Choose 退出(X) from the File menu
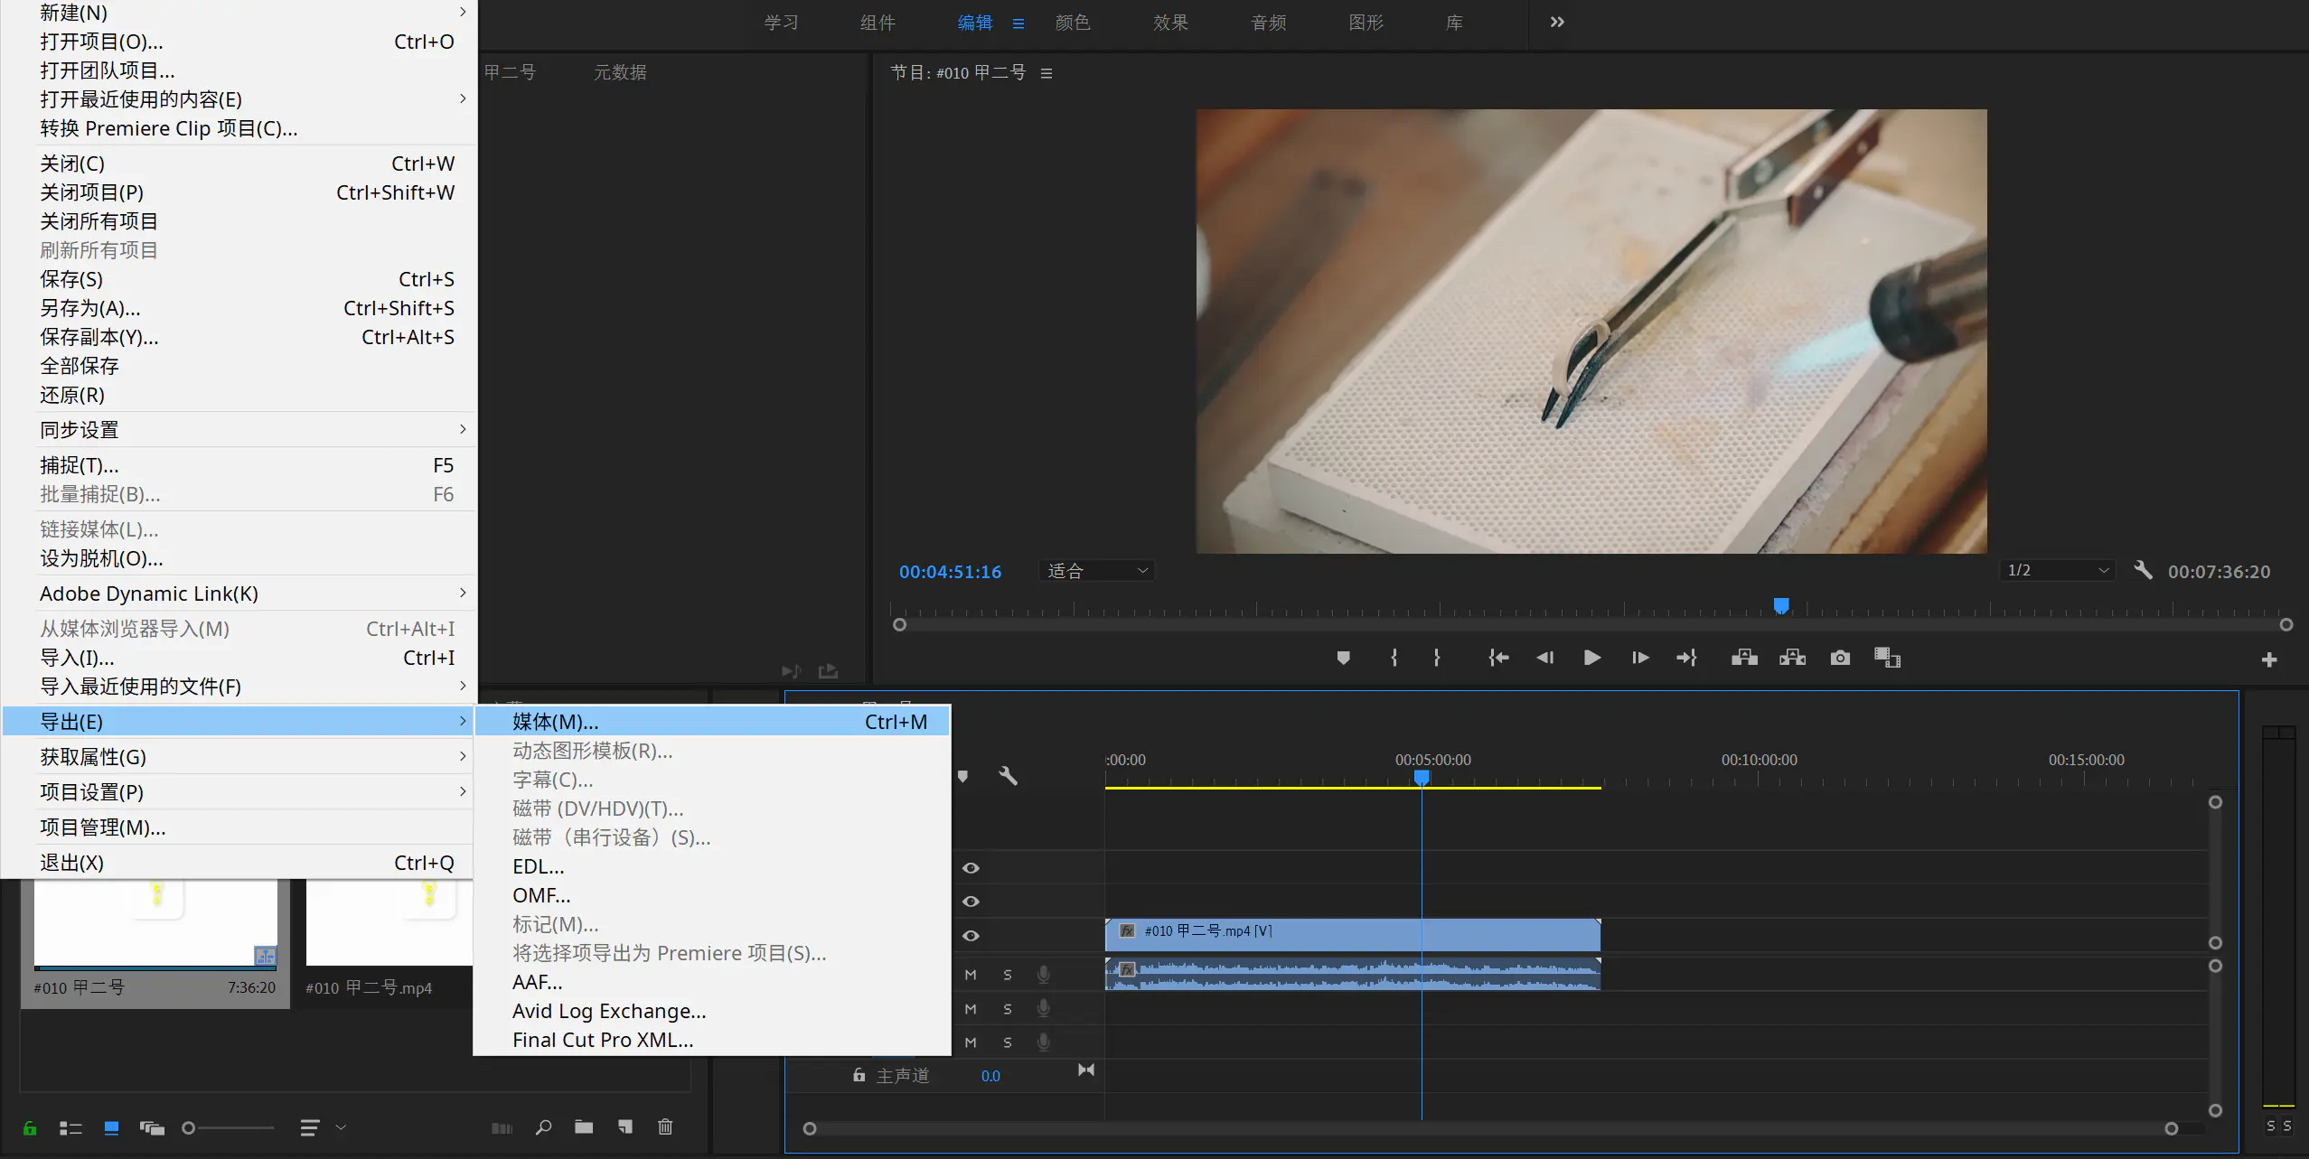The image size is (2309, 1159). tap(239, 863)
